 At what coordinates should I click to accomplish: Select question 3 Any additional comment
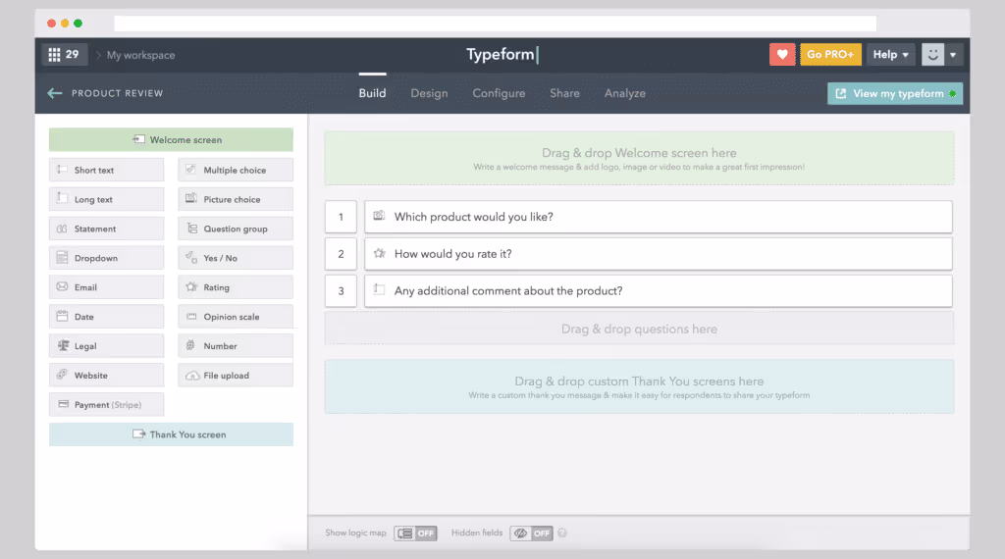(659, 290)
